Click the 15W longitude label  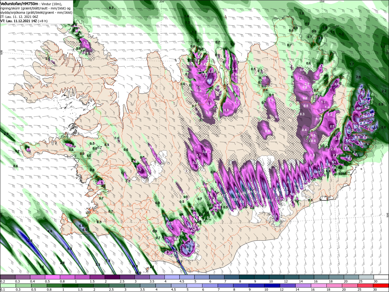pos(322,1)
